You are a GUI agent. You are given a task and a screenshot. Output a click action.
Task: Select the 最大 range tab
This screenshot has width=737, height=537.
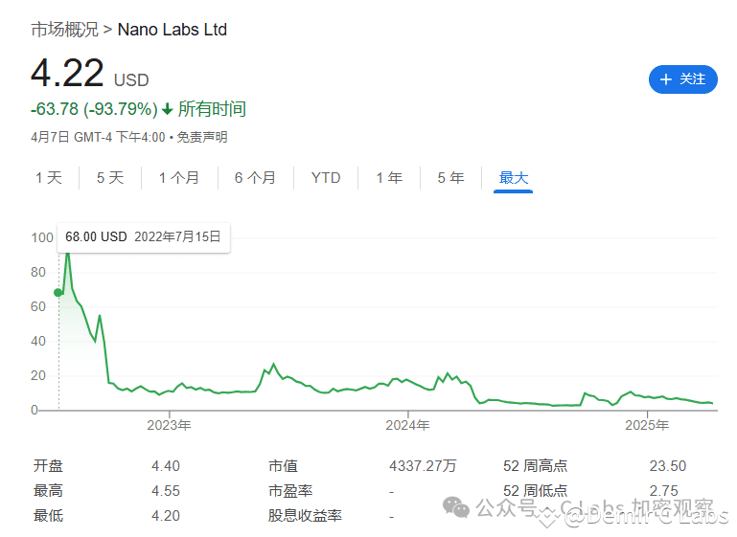(514, 178)
